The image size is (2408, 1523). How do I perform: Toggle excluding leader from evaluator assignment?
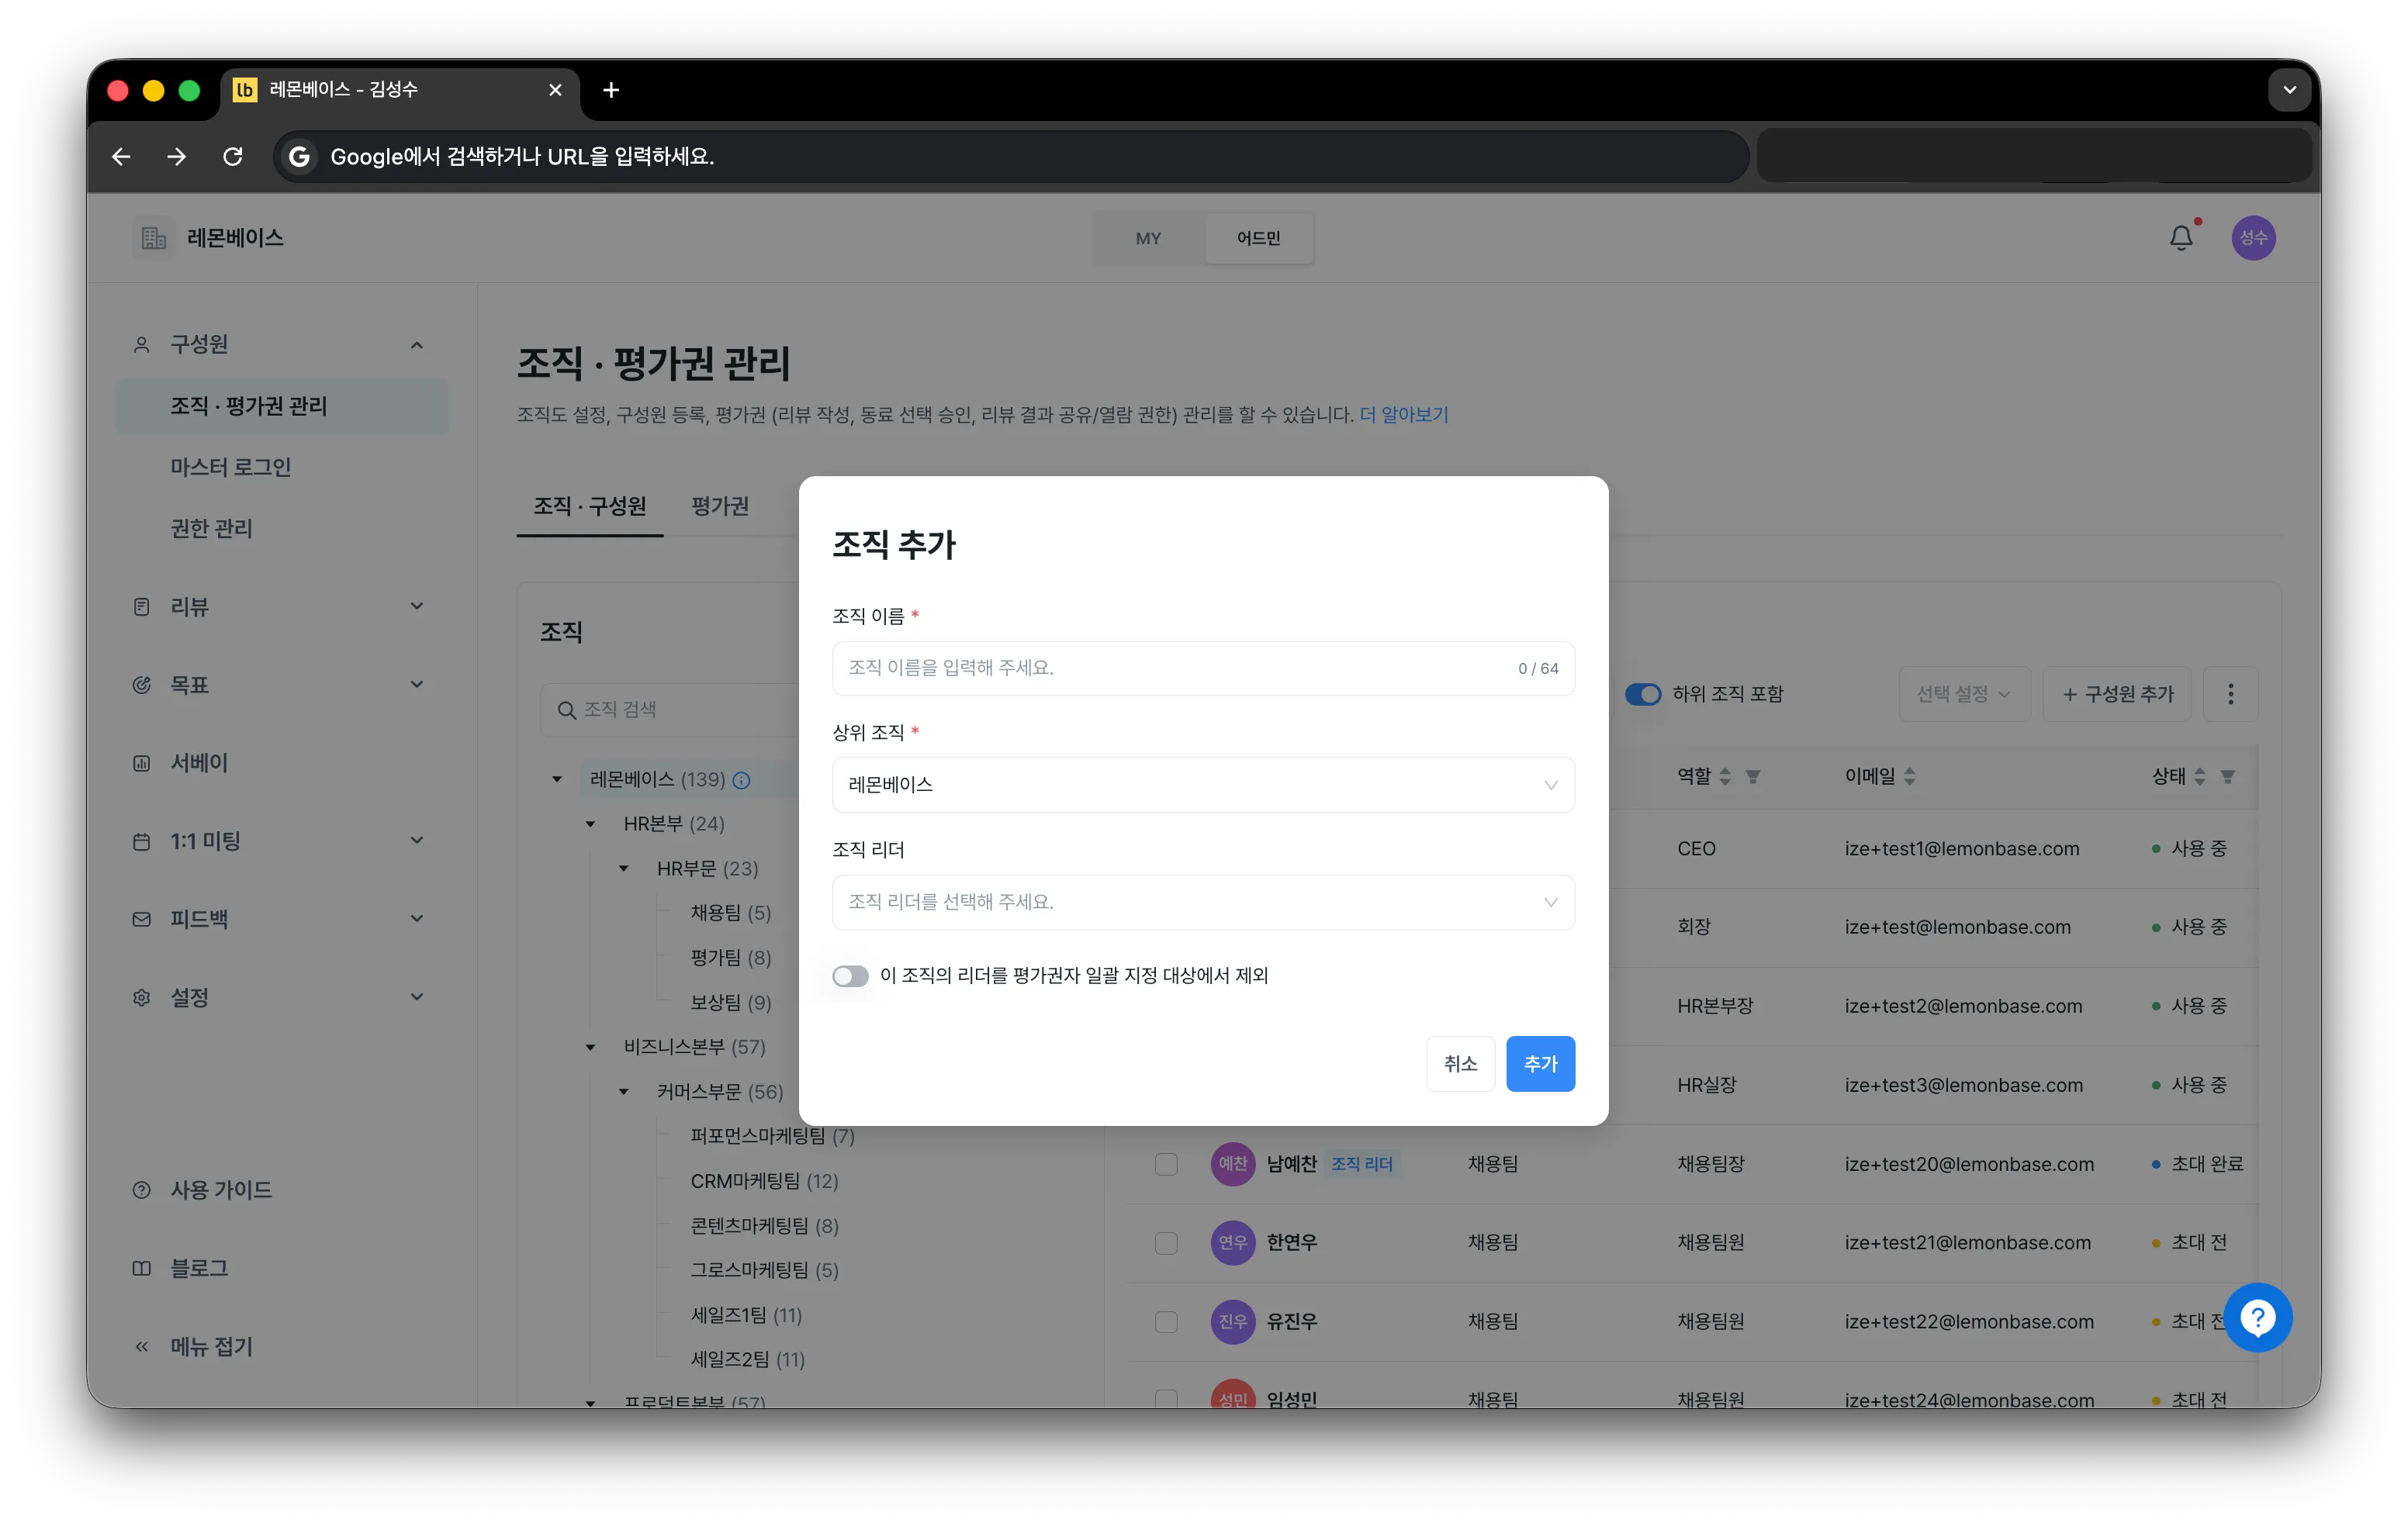(x=850, y=976)
